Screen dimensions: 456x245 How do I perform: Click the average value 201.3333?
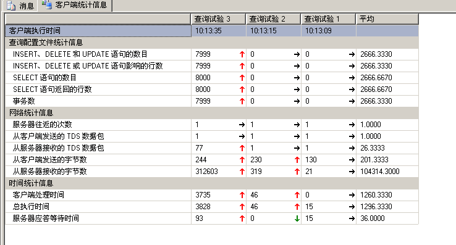pyautogui.click(x=374, y=160)
